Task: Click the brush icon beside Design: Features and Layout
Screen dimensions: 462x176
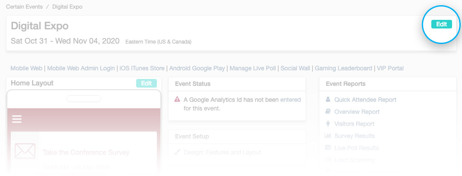Action: (x=177, y=152)
